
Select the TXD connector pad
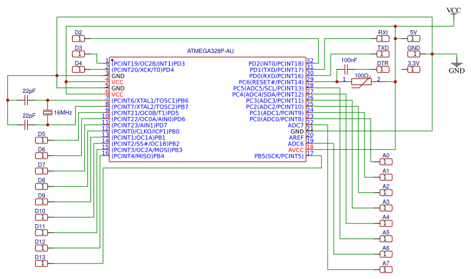(383, 54)
